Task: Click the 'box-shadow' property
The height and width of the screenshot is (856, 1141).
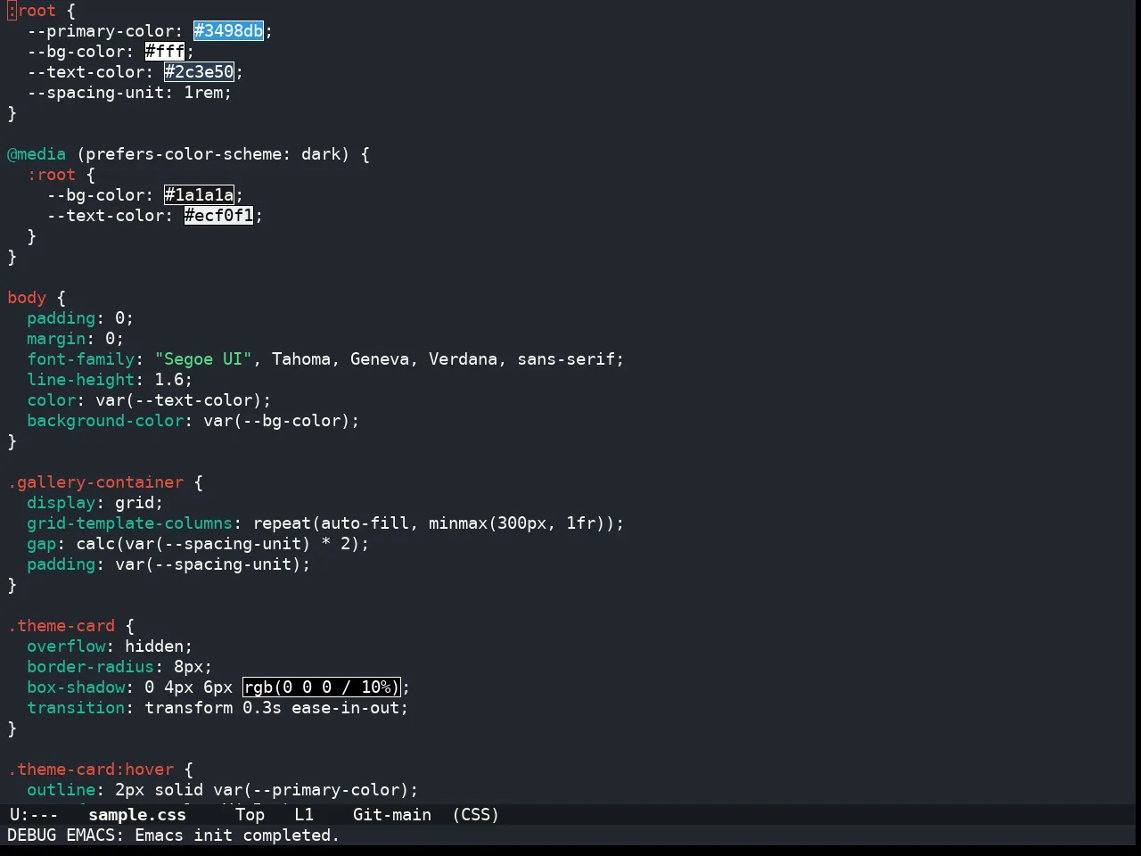Action: pyautogui.click(x=76, y=687)
